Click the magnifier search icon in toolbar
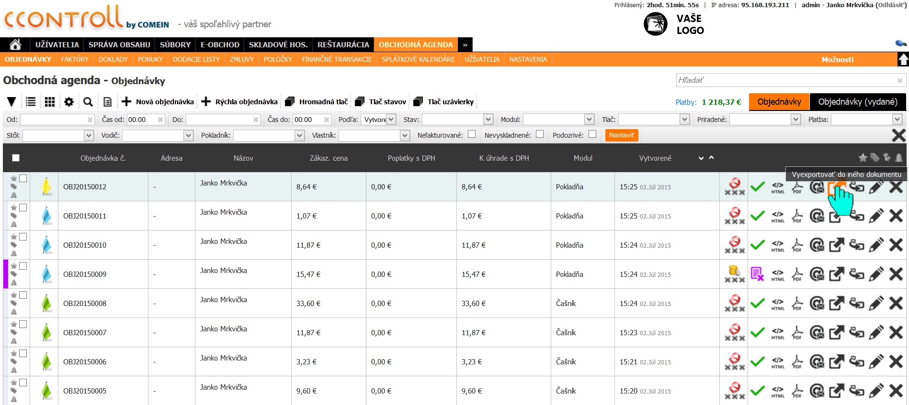 tap(88, 102)
